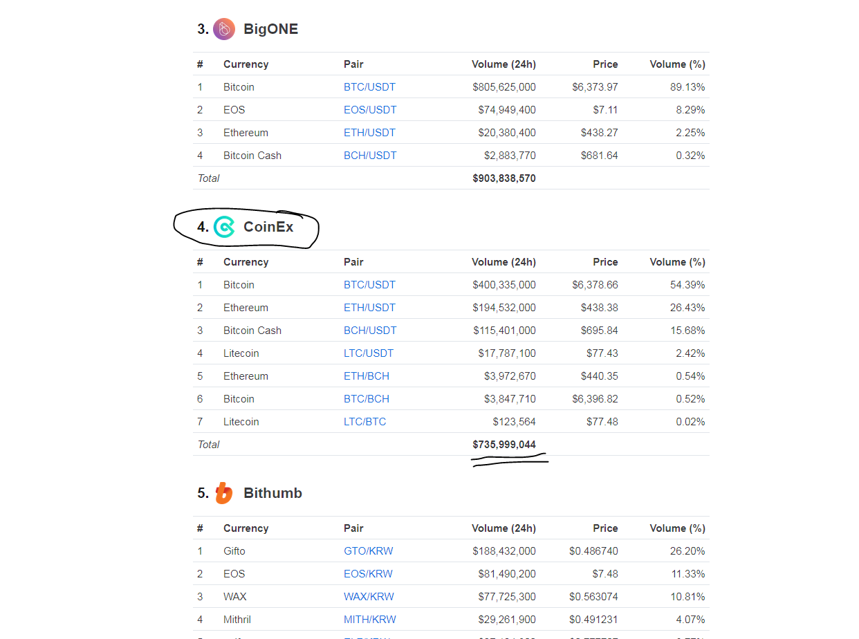Viewport: 859px width, 639px height.
Task: Open the BigONE exchange name heading
Action: (270, 29)
